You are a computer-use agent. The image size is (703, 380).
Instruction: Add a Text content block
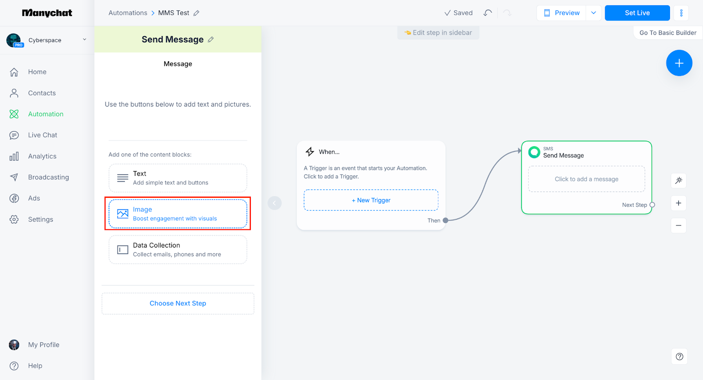click(x=178, y=178)
